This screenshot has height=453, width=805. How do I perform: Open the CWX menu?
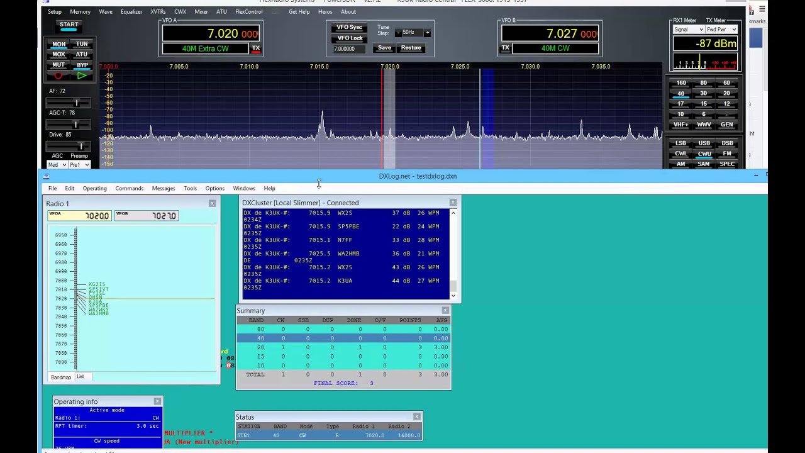click(180, 12)
